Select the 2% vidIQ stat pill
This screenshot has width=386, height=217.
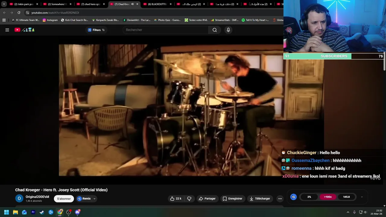[x=309, y=197]
